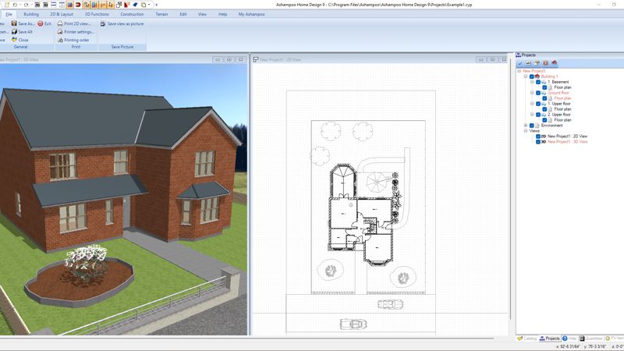
Task: Open the Construction ribbon tab
Action: click(x=132, y=14)
